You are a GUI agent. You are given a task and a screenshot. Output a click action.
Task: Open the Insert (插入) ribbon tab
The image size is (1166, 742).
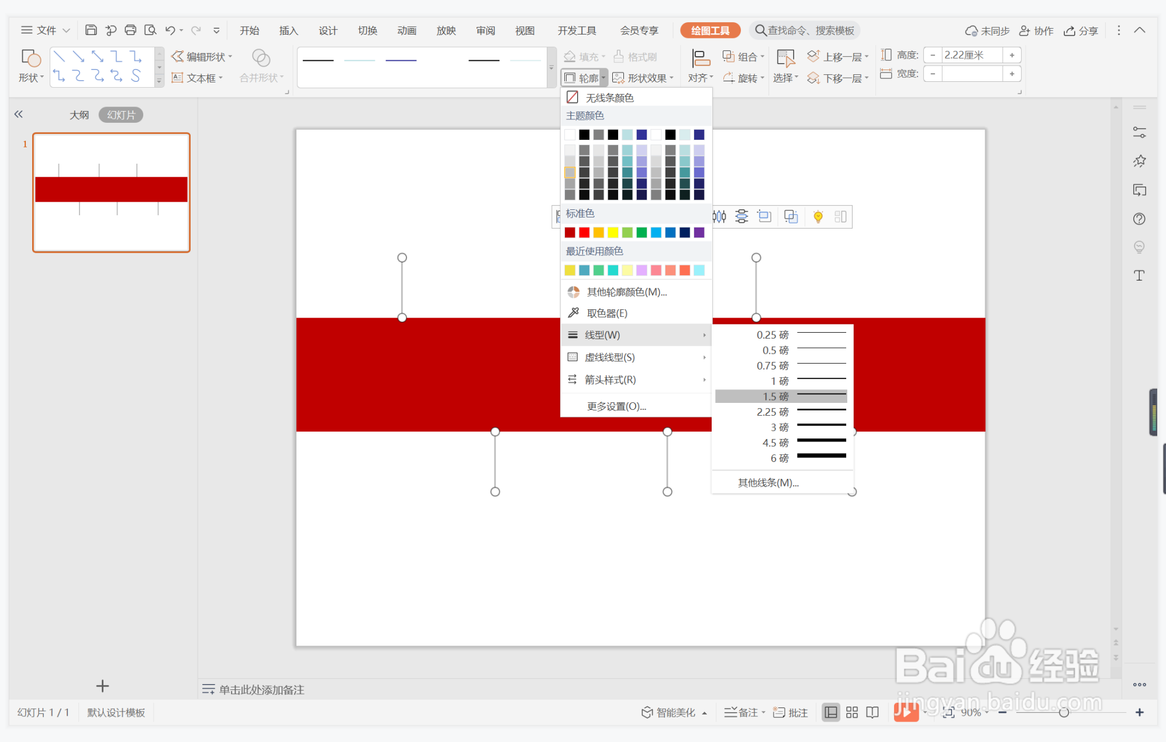(288, 30)
